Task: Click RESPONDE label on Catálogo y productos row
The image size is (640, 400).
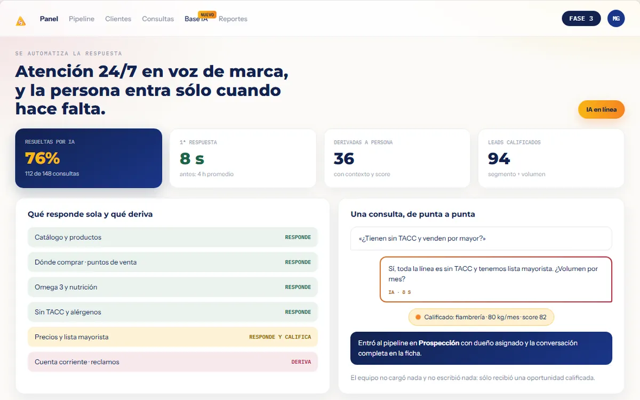Action: (x=298, y=237)
